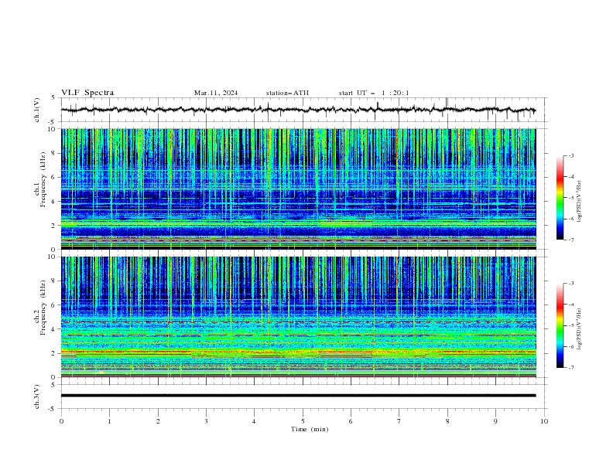Select the log(PSD) label beside ch.2 colorbar

(580, 328)
